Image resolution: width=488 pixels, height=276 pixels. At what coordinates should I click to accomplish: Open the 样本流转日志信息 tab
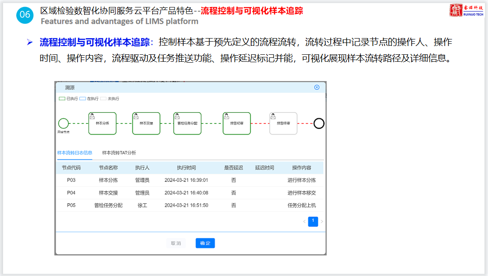(x=75, y=153)
